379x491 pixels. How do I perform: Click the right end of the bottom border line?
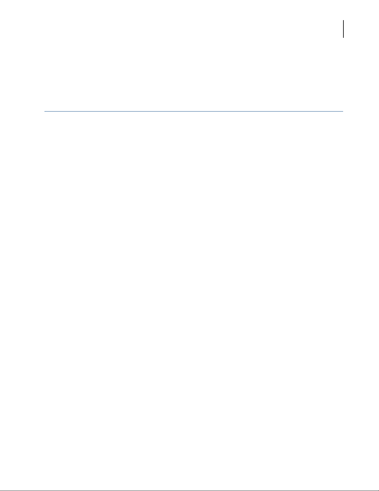click(378, 491)
